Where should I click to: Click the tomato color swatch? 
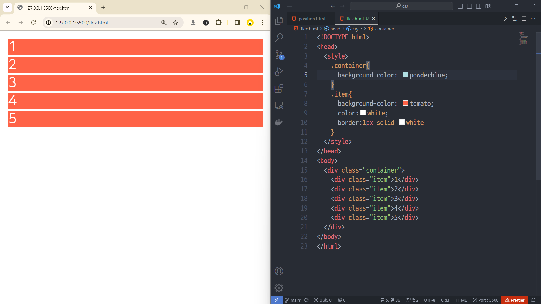click(405, 103)
